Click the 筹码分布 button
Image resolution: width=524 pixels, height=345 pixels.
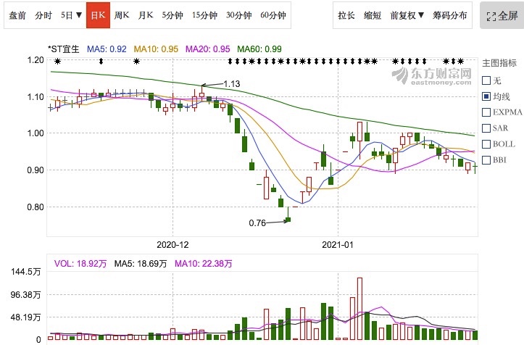[449, 15]
